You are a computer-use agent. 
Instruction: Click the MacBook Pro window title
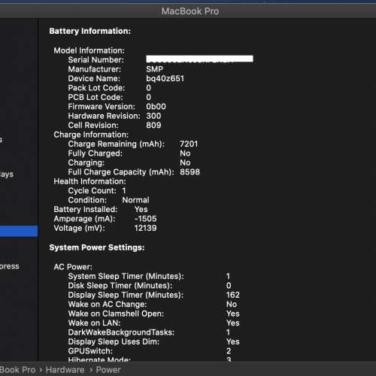point(190,11)
